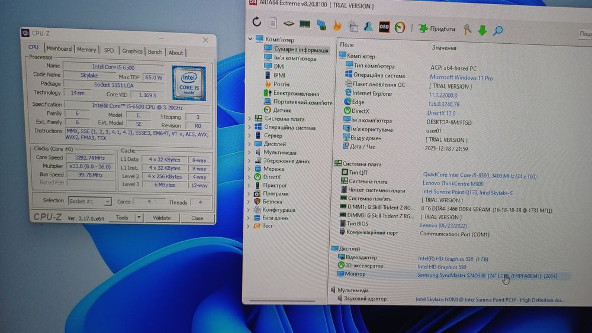Click the Edge version 136.0.3240.76 link
The image size is (592, 333).
pos(443,104)
